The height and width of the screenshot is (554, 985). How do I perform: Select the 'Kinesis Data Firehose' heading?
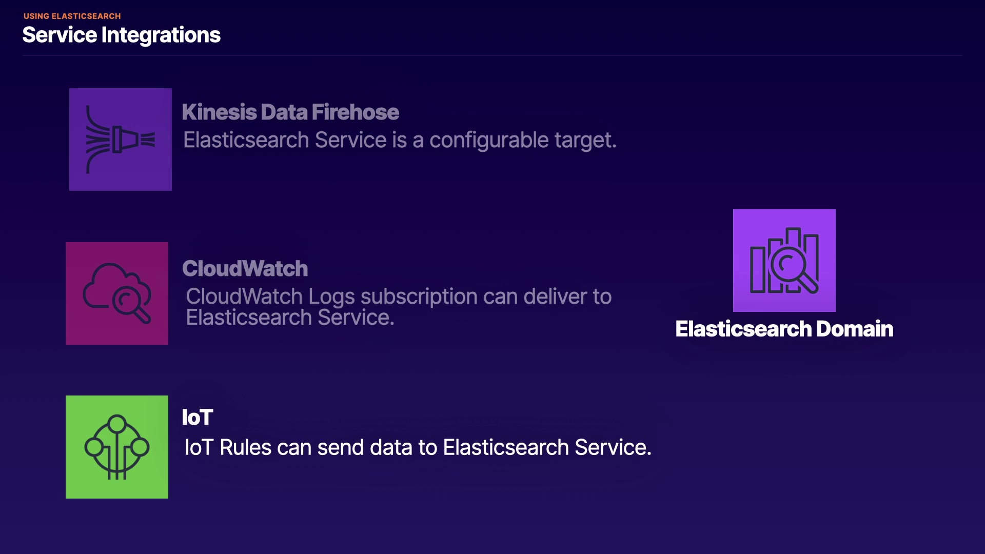(290, 112)
